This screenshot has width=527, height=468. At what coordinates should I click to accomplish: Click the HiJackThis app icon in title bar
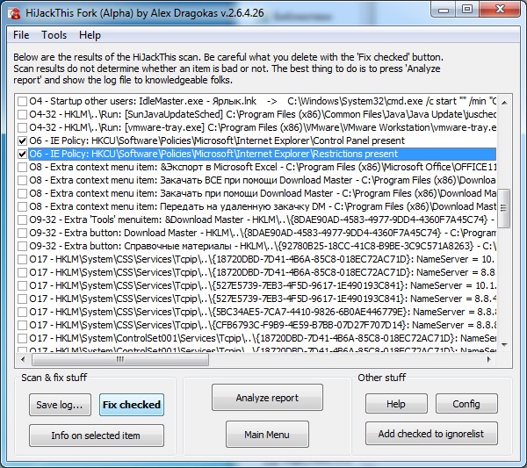coord(14,13)
